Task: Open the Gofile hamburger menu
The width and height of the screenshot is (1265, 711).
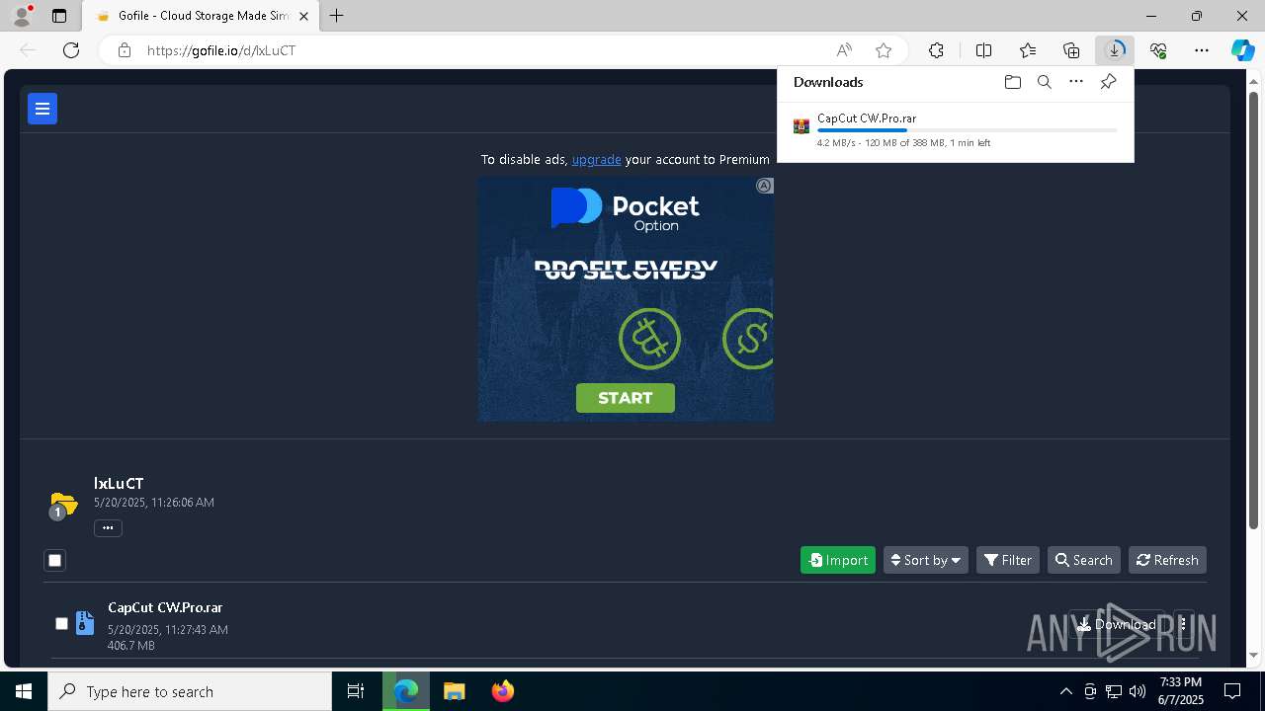Action: [42, 109]
